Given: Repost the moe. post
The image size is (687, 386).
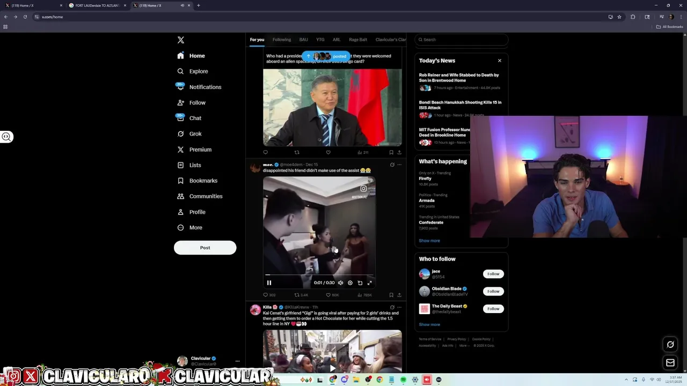Looking at the screenshot, I should point(297,295).
